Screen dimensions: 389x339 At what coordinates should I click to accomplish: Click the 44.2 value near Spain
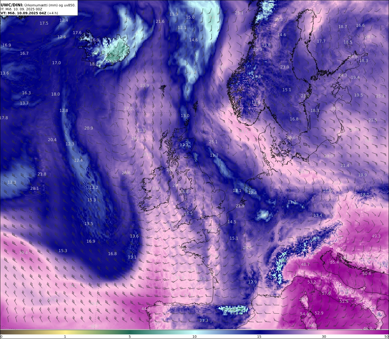pyautogui.click(x=146, y=309)
